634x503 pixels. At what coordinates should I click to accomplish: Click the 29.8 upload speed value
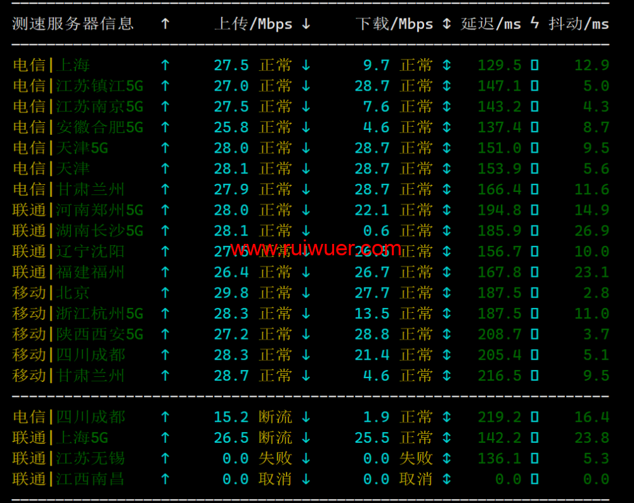pyautogui.click(x=231, y=293)
